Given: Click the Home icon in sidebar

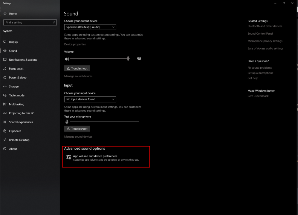Looking at the screenshot, I should pyautogui.click(x=5, y=14).
